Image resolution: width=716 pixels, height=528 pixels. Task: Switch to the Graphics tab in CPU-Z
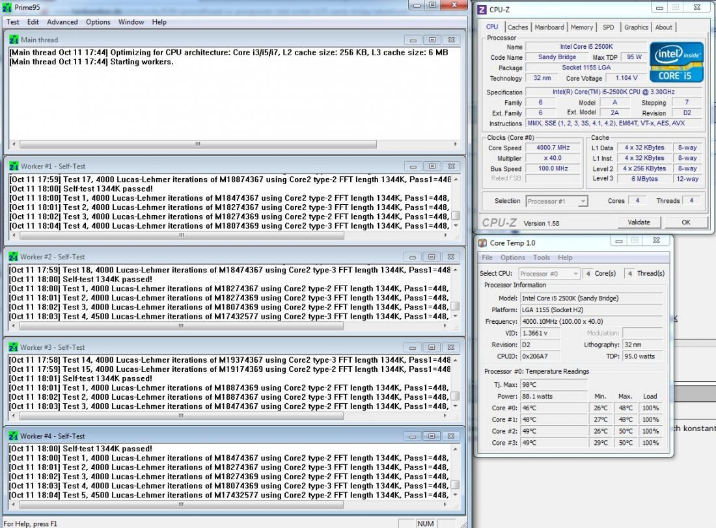[x=636, y=27]
